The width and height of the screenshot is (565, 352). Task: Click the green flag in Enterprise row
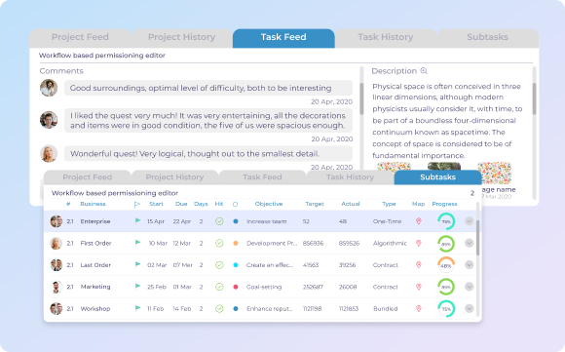coord(137,220)
